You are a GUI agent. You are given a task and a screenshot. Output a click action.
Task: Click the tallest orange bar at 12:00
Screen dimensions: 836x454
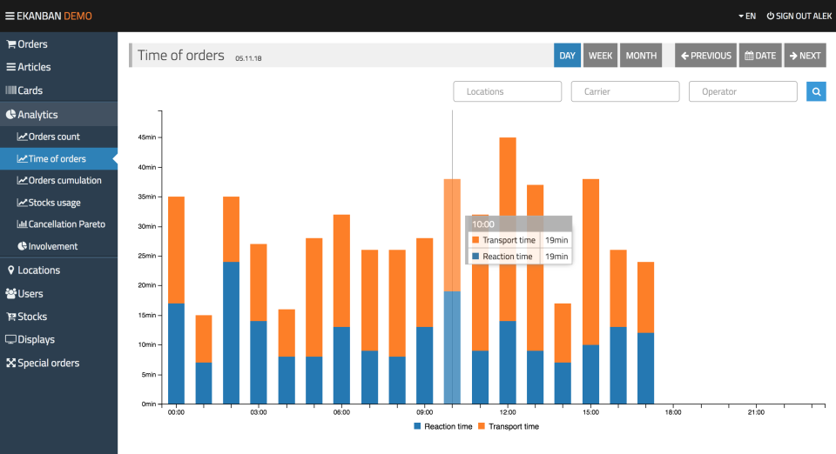point(508,229)
